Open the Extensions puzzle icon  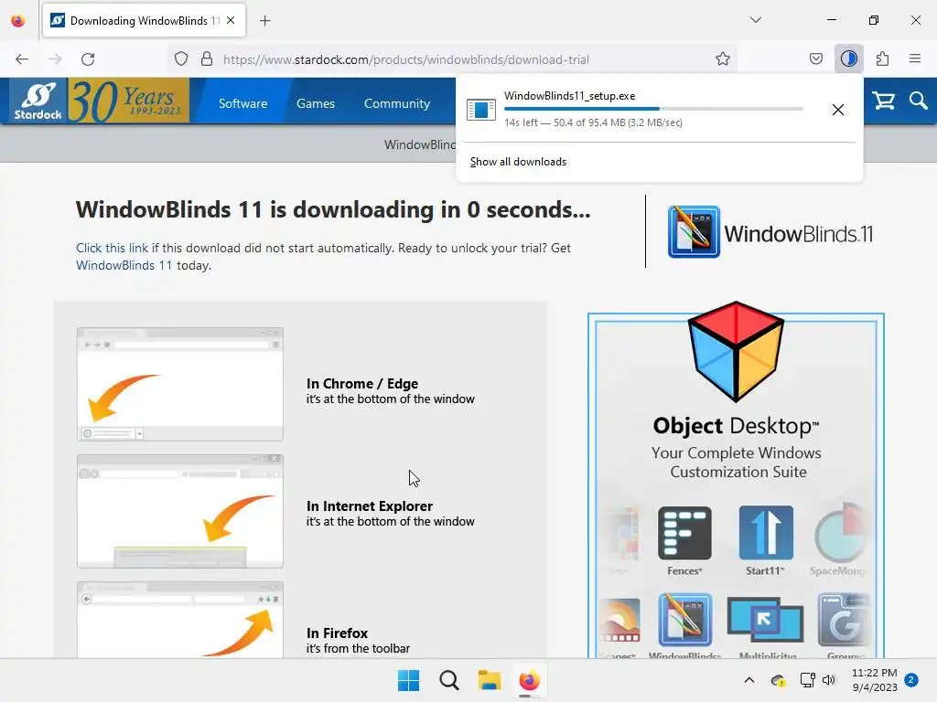[x=882, y=58]
